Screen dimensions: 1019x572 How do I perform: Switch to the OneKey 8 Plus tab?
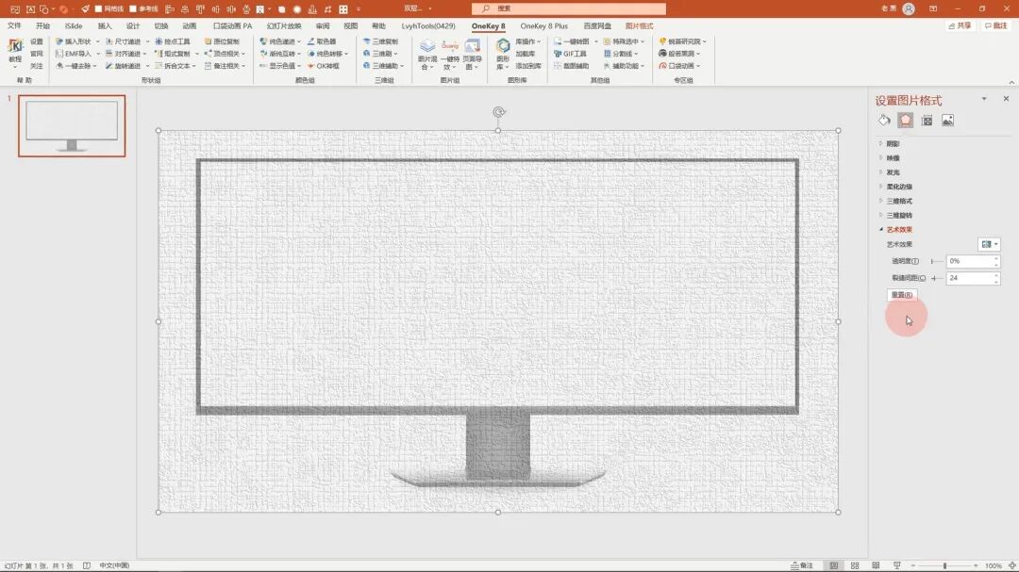coord(544,26)
